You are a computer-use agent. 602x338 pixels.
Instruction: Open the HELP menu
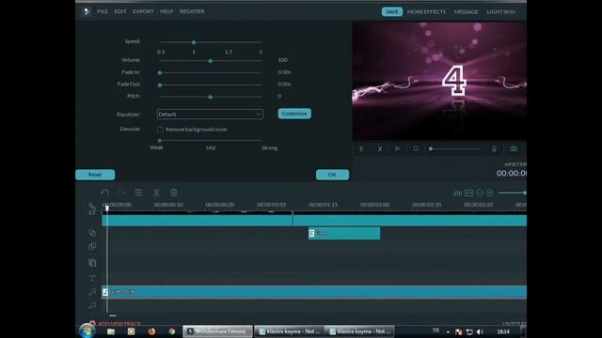pos(166,11)
